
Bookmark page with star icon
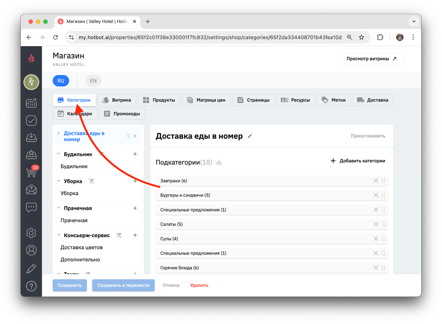pyautogui.click(x=361, y=38)
